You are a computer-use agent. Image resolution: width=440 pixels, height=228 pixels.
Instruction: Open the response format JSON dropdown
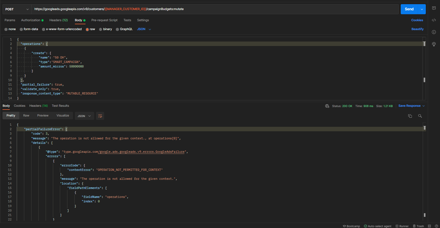pos(84,116)
